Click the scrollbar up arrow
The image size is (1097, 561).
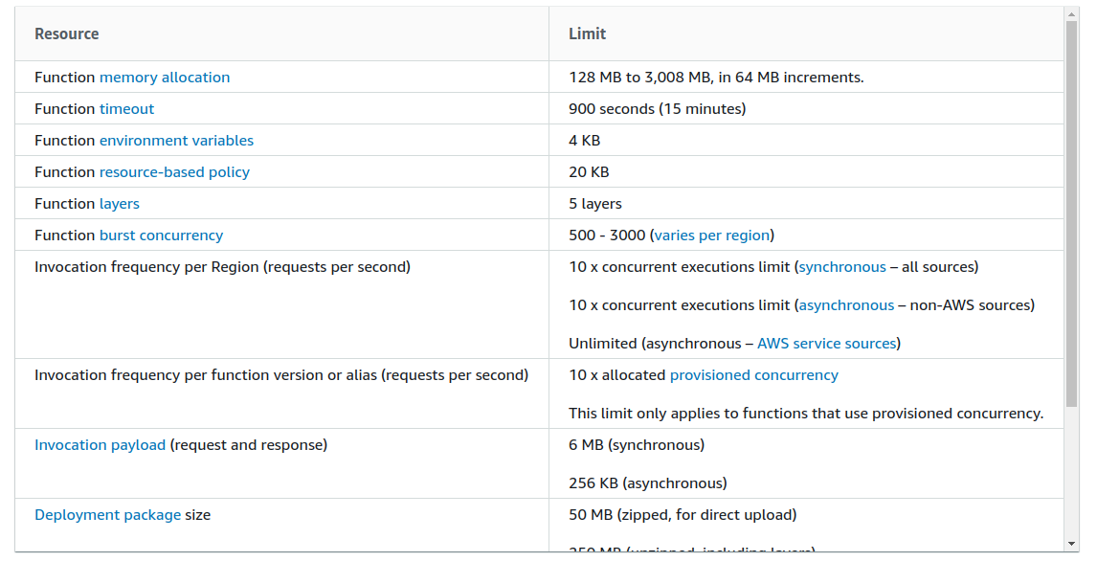(x=1071, y=13)
